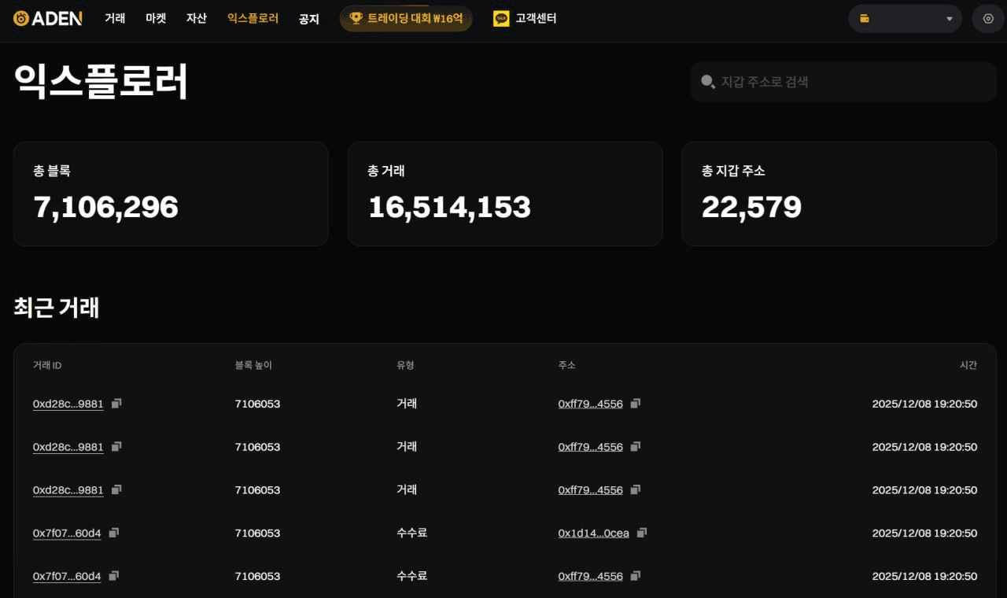
Task: Click the trophy icon in the trading competition banner
Action: tap(356, 18)
